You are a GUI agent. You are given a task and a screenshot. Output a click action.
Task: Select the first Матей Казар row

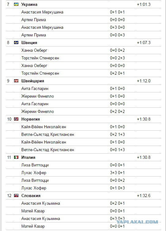tap(83, 211)
